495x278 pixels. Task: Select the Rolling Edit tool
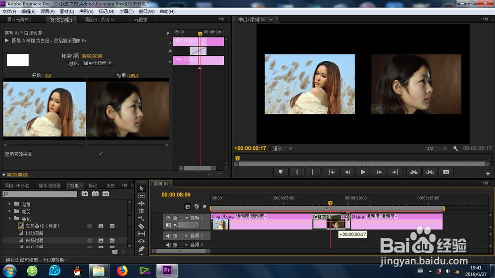pyautogui.click(x=142, y=211)
